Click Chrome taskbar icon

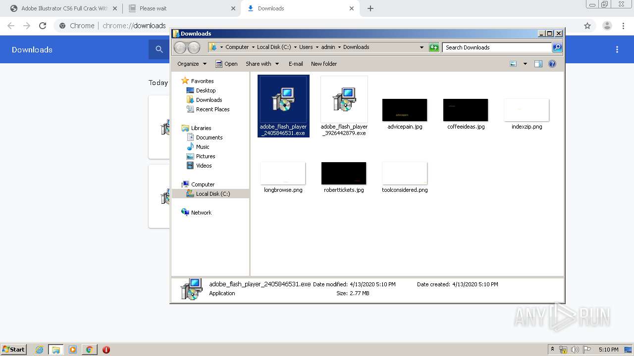click(89, 350)
